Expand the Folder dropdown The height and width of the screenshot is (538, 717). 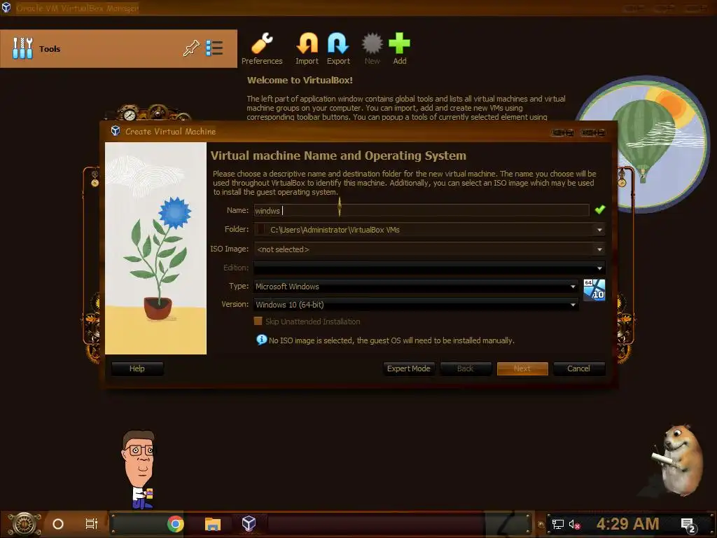(599, 230)
